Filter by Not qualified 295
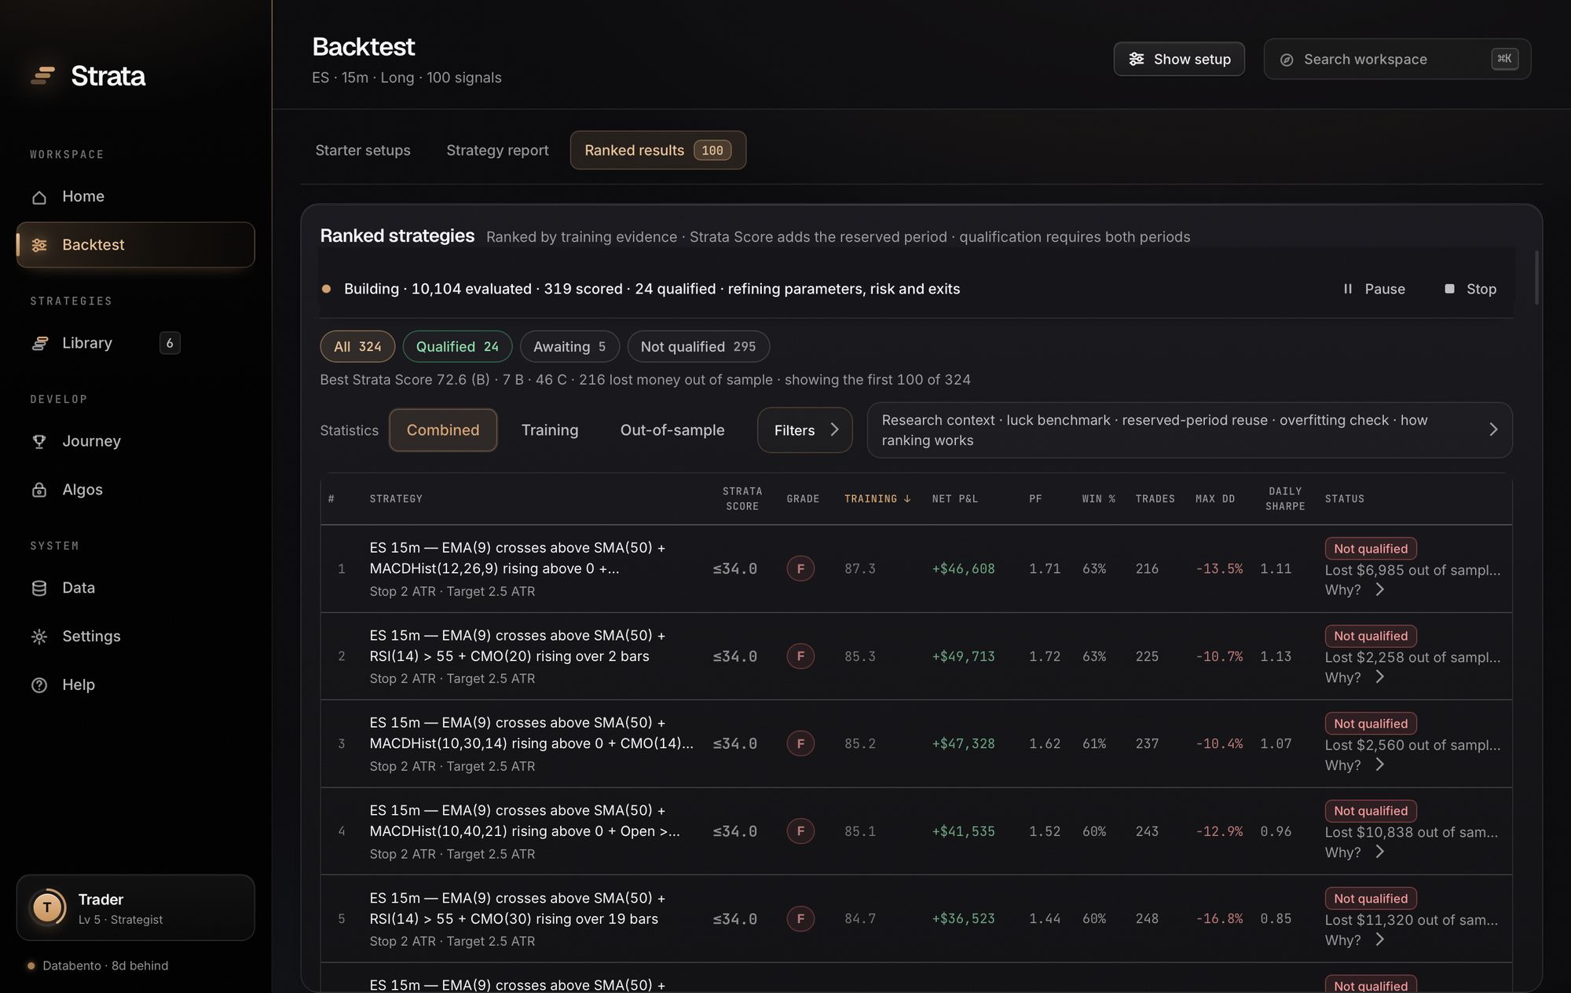1571x993 pixels. (x=698, y=346)
